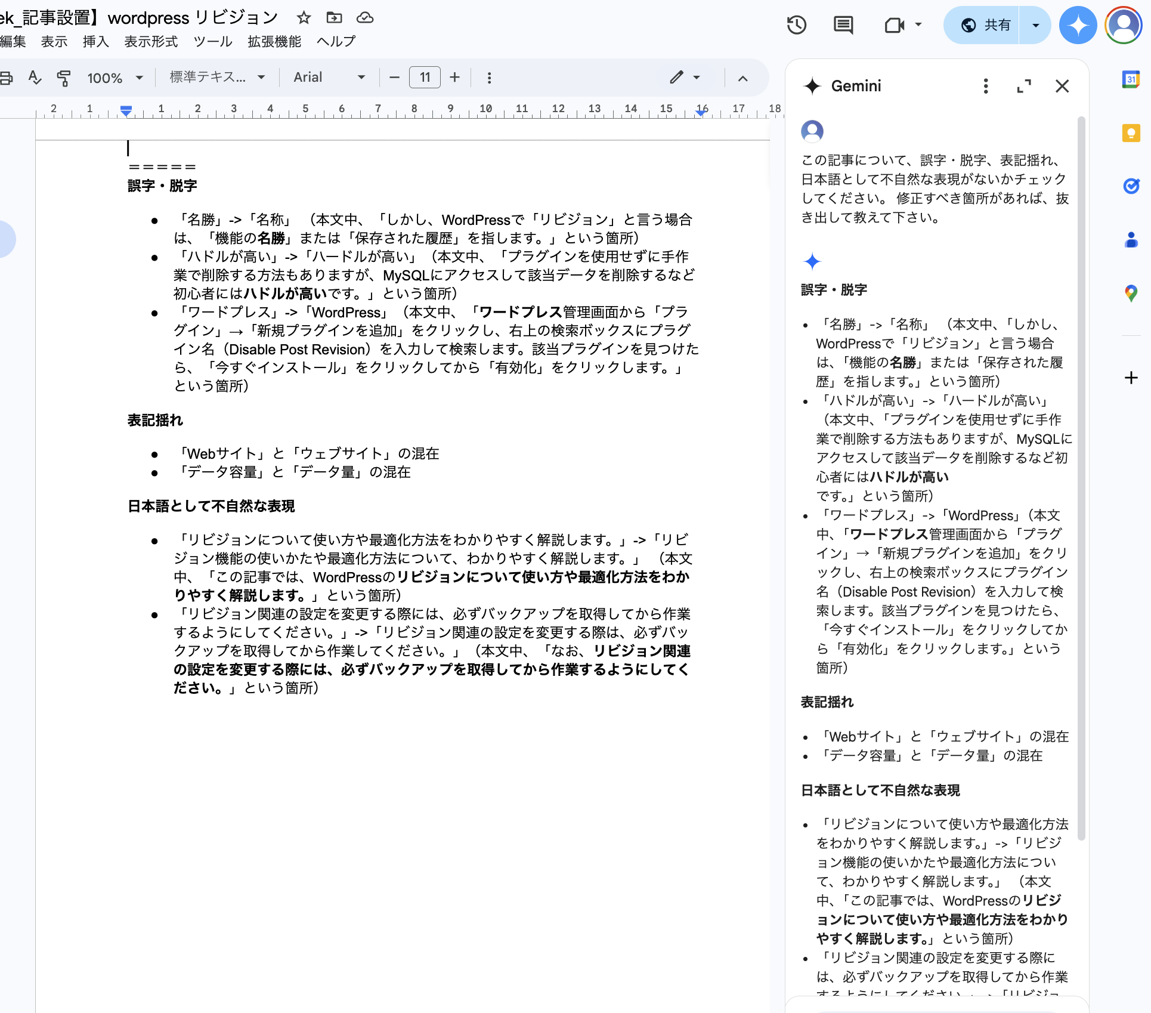This screenshot has height=1013, width=1151.
Task: Run spell check toolbar icon
Action: (35, 78)
